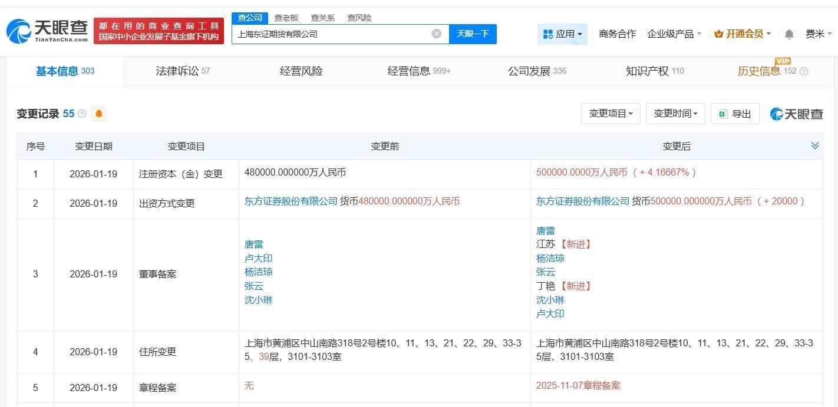The width and height of the screenshot is (838, 407).
Task: Click the new director 江苏 【新进】 entry
Action: (564, 244)
